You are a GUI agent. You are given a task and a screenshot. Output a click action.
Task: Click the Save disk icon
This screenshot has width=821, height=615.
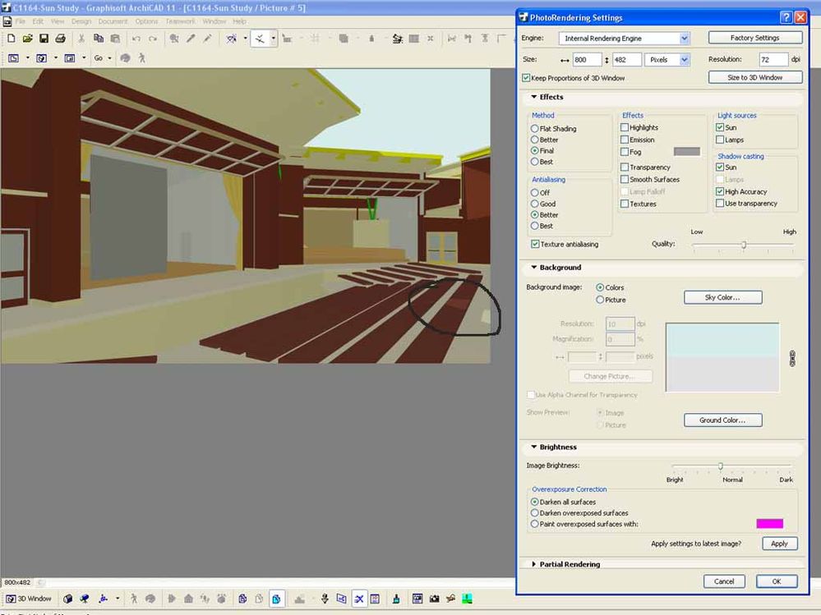click(44, 39)
